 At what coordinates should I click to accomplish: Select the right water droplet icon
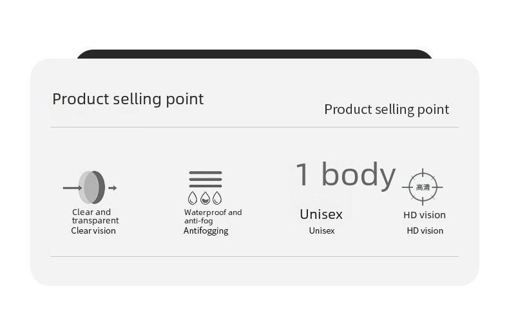point(217,198)
